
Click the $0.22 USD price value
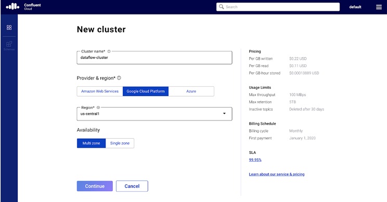[x=298, y=59]
